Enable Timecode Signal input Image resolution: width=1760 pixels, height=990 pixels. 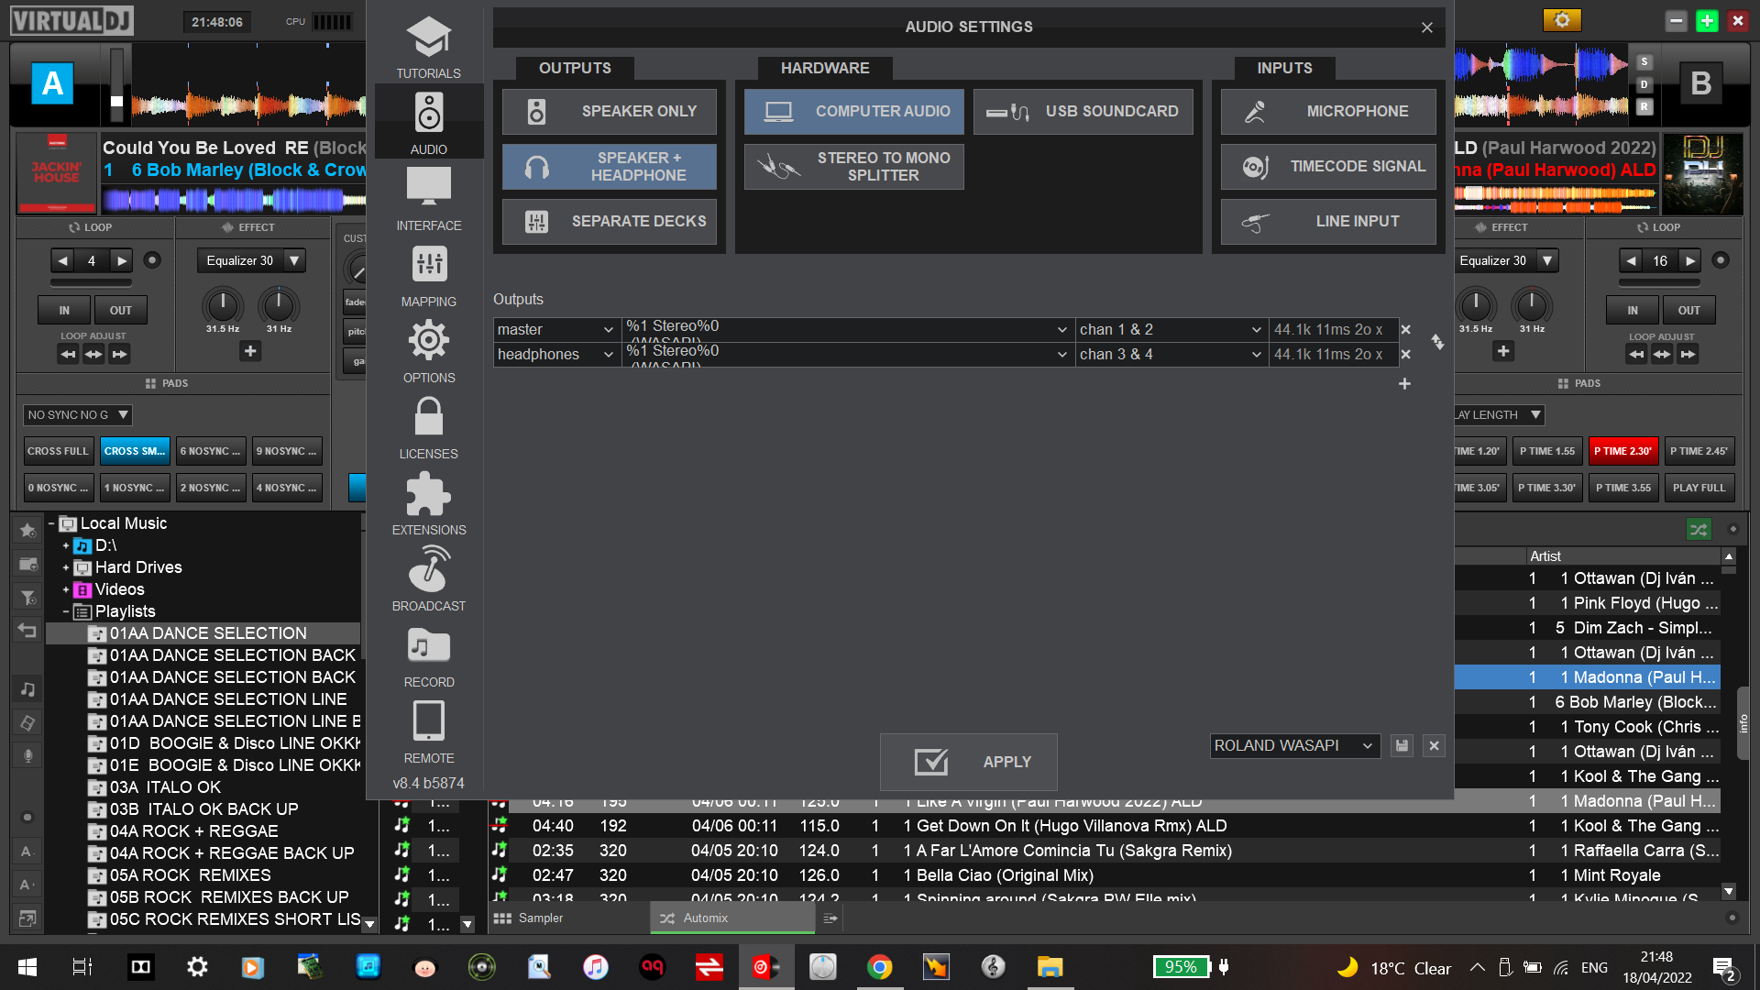tap(1328, 167)
